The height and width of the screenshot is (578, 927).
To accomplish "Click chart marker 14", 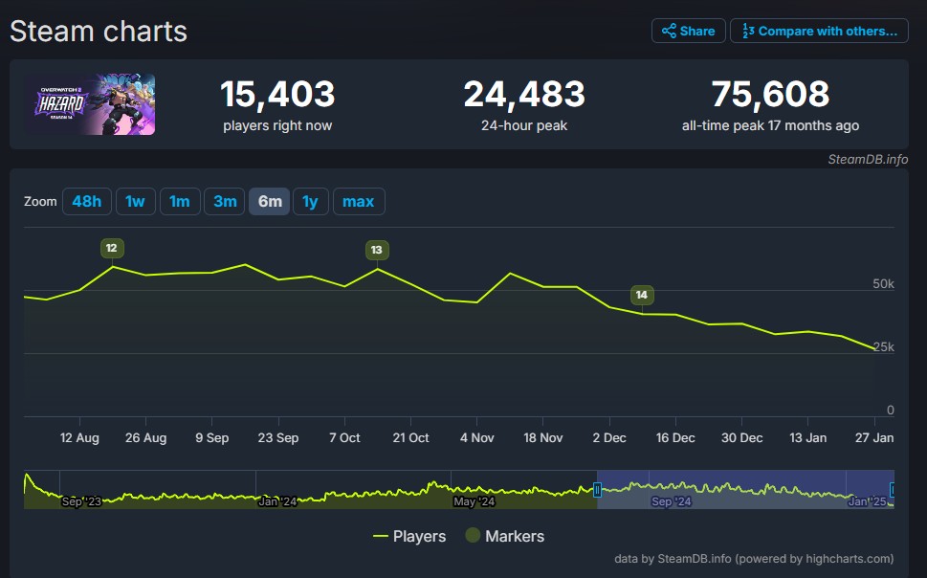I will click(x=642, y=296).
